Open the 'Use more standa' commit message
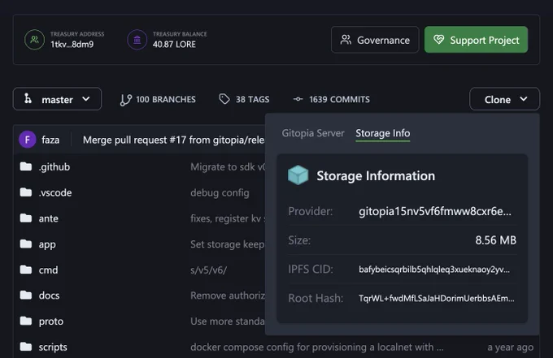Image resolution: width=553 pixels, height=358 pixels. [x=228, y=321]
